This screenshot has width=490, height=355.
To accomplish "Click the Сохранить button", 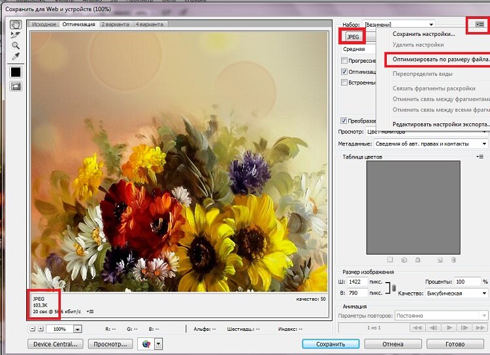I will [331, 344].
